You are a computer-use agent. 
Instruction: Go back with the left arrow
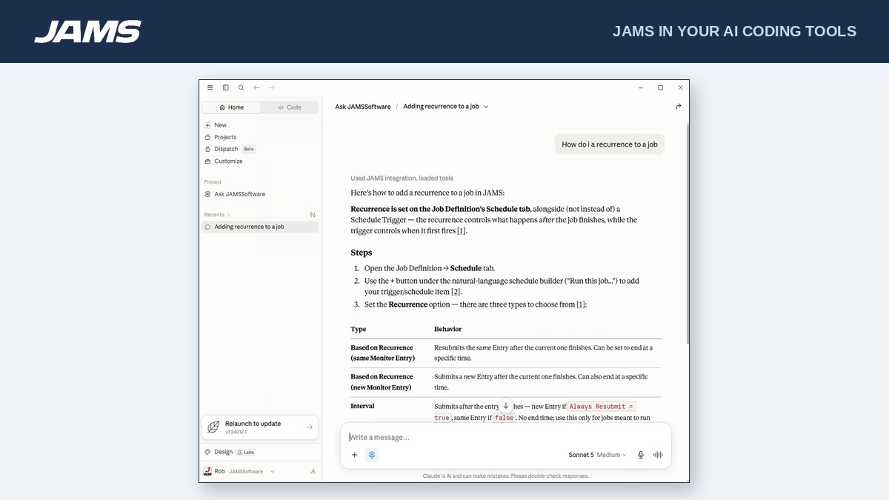[x=256, y=87]
